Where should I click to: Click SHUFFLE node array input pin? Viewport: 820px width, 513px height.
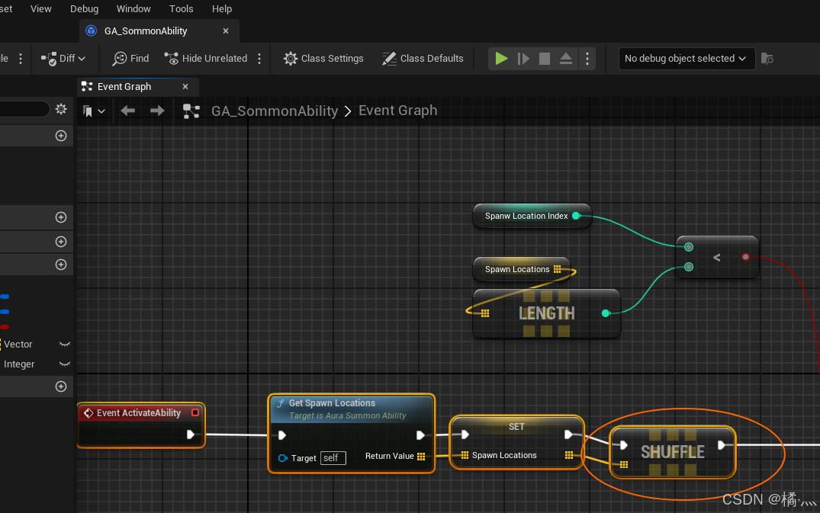[624, 464]
